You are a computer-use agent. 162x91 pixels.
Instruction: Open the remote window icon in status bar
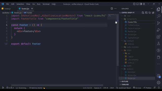3,88
